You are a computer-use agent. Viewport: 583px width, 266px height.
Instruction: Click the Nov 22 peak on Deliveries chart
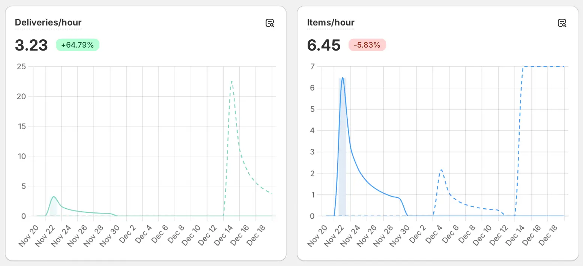(54, 197)
